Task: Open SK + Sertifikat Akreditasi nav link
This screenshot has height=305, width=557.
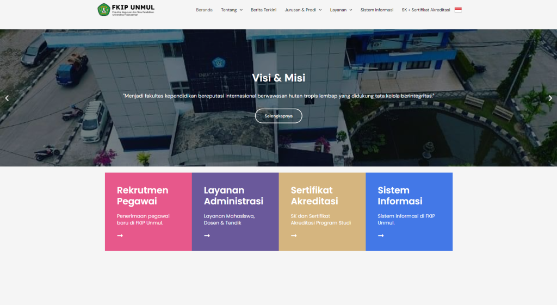Action: pyautogui.click(x=425, y=10)
